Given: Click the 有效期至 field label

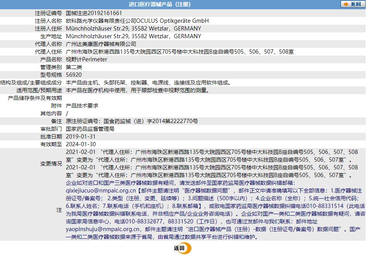Looking at the screenshot, I should click(x=51, y=144).
